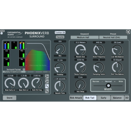Click the Lss channel level meter
The width and height of the screenshot is (131, 131).
(7, 54)
